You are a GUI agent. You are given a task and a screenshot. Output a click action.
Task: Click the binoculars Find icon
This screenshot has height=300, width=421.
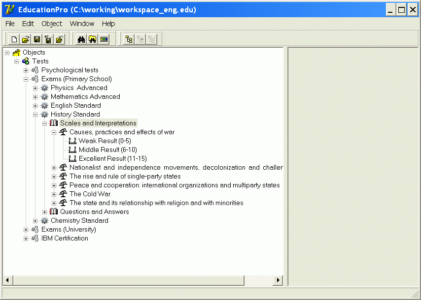click(81, 39)
